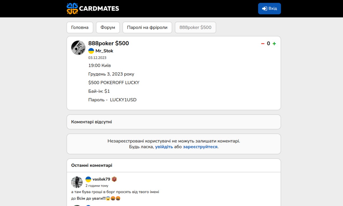The image size is (343, 206).
Task: Open the Форум breadcrumb
Action: pos(108,27)
